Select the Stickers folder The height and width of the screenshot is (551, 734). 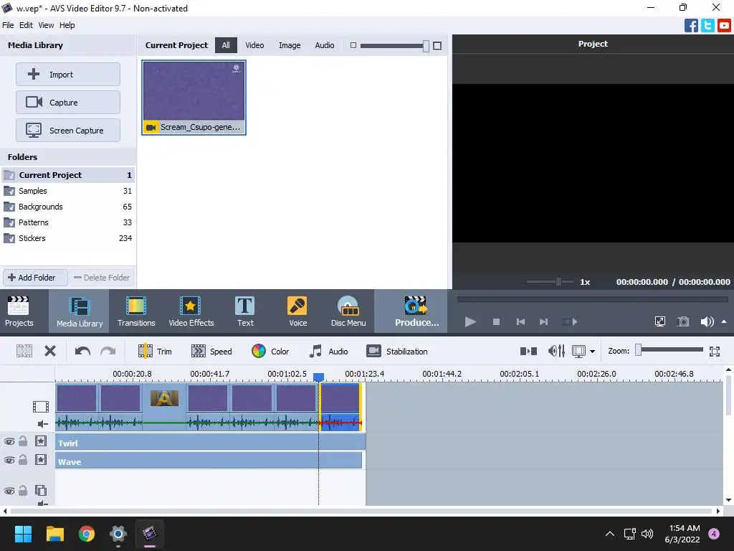(x=68, y=238)
